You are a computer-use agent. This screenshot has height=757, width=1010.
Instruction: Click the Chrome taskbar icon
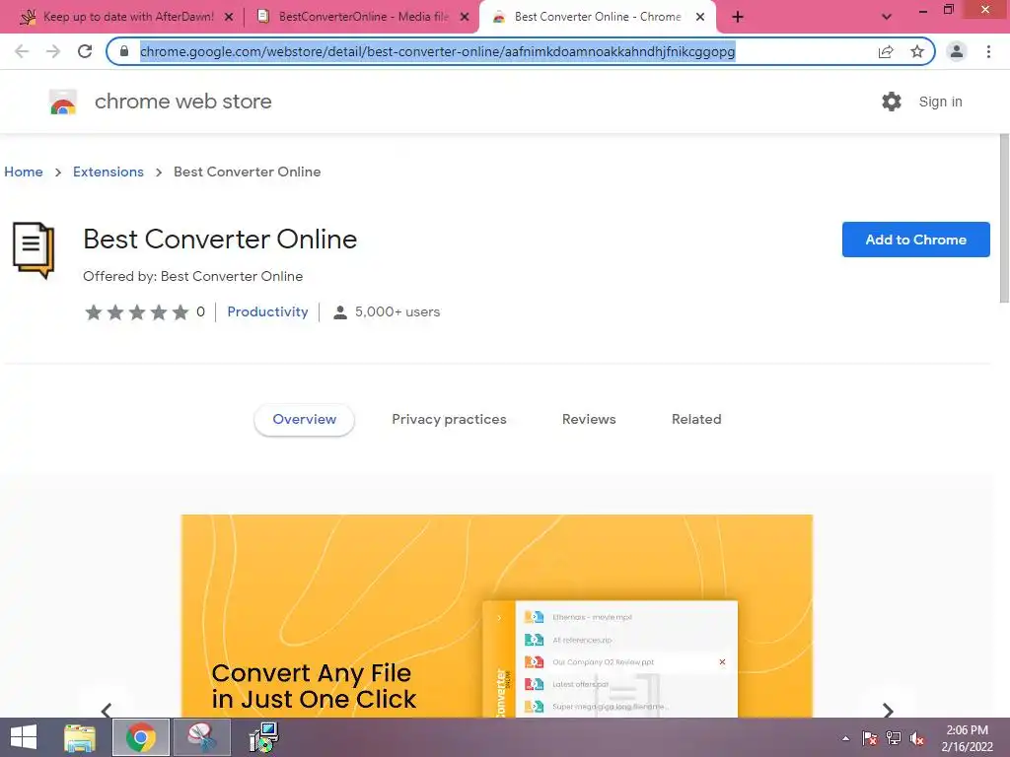coord(141,737)
